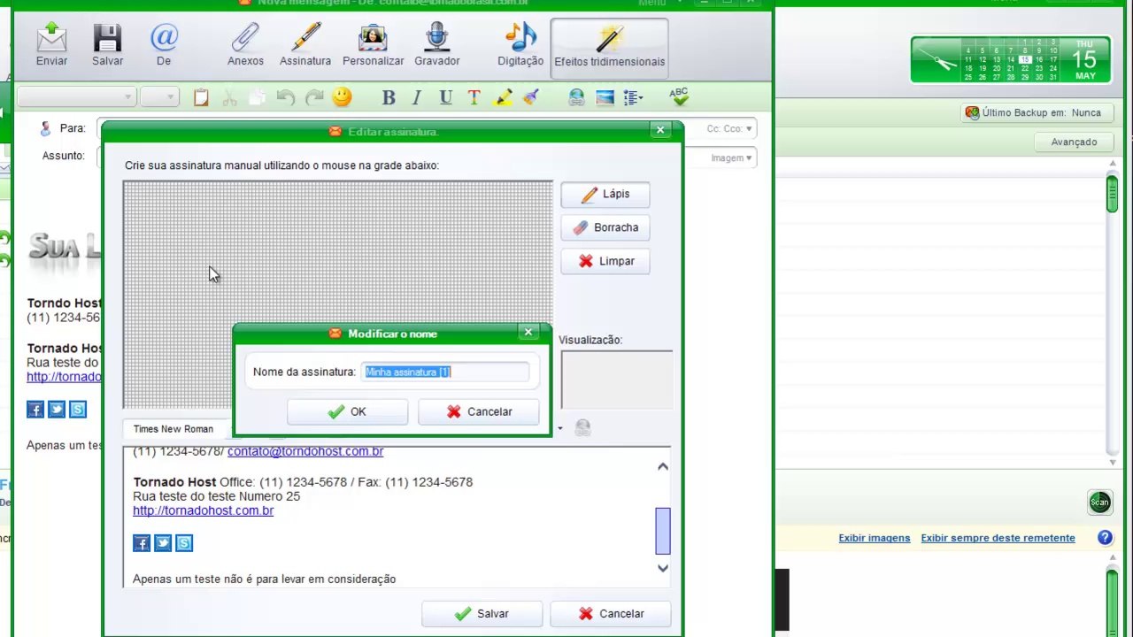
Task: Click the cut scissors icon
Action: [229, 97]
